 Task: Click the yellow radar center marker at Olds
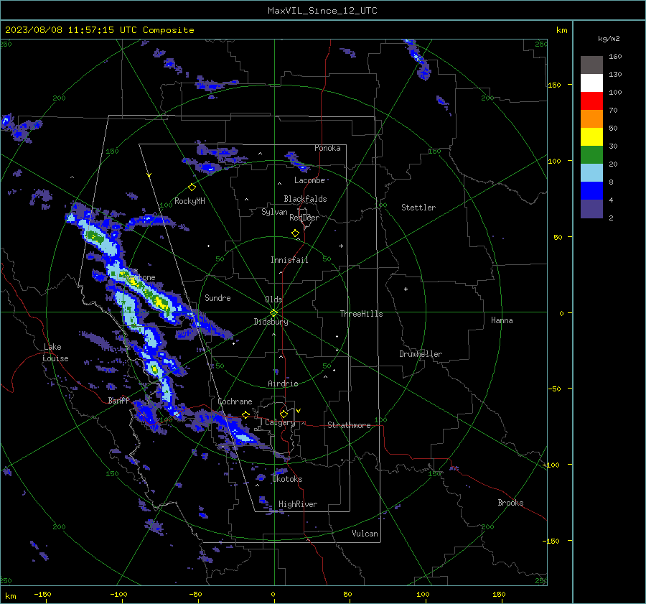(274, 312)
